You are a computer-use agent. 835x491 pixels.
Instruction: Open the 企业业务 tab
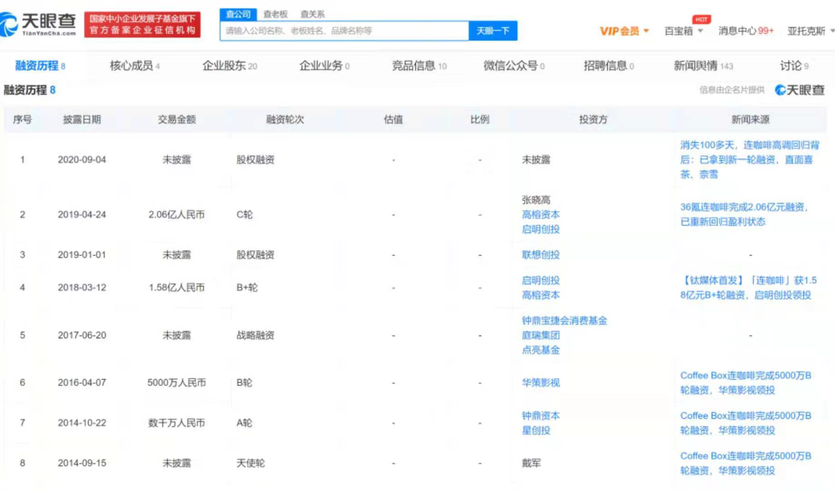coord(324,66)
